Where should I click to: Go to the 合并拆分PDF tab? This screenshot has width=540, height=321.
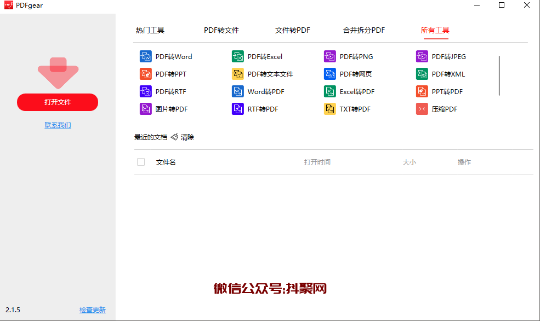coord(364,30)
